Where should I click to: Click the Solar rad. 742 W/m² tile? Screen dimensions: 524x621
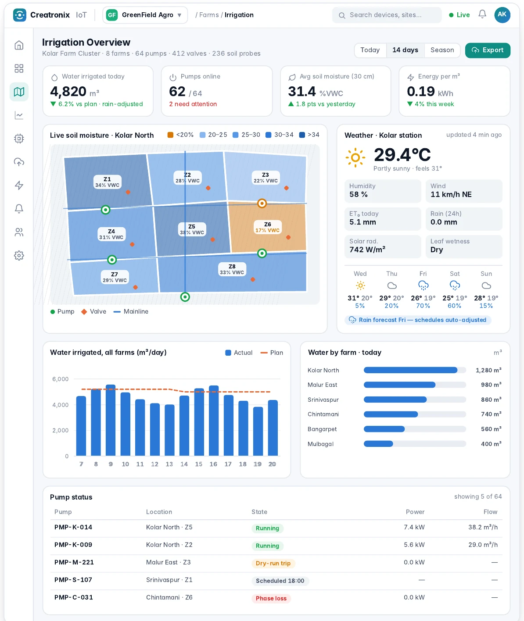[383, 246]
